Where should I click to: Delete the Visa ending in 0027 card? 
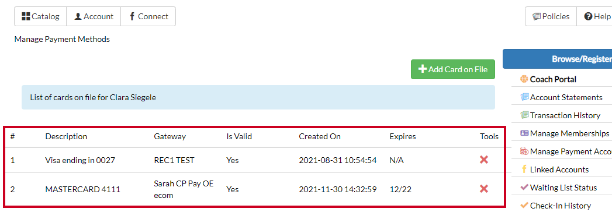point(484,160)
